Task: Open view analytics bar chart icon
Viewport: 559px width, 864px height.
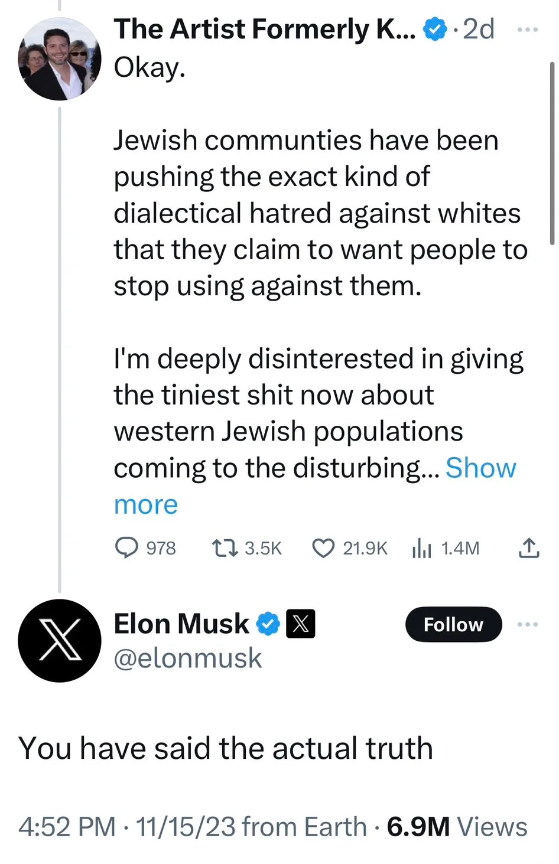Action: (421, 548)
